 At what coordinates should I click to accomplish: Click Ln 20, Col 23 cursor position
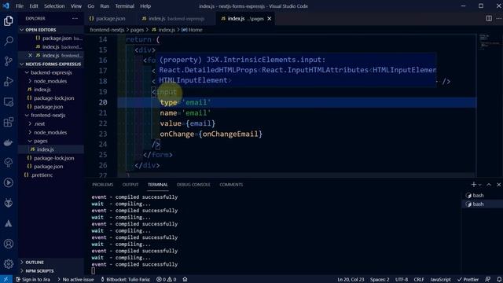pos(351,280)
